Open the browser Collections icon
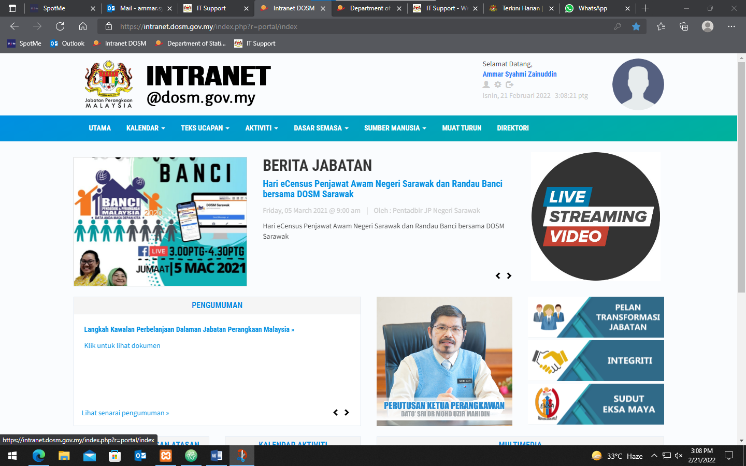Image resolution: width=746 pixels, height=466 pixels. pos(684,26)
